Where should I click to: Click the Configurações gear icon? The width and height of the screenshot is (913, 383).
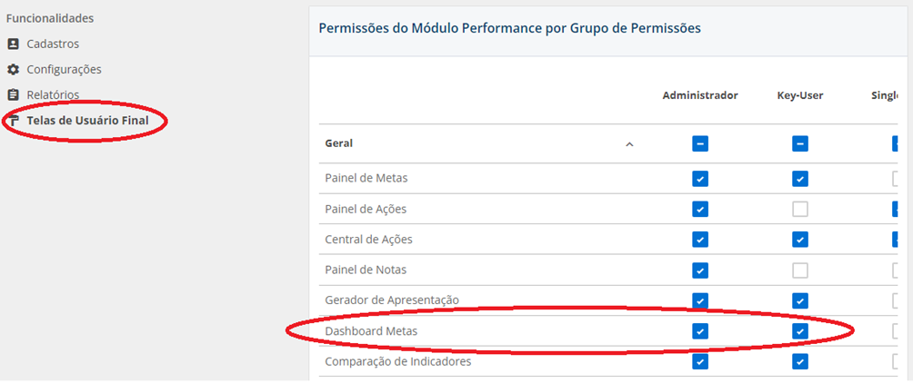click(x=13, y=70)
